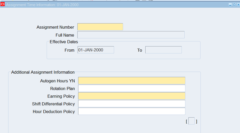Minimize the Assignment Time Information window
This screenshot has height=133, width=240.
click(230, 5)
